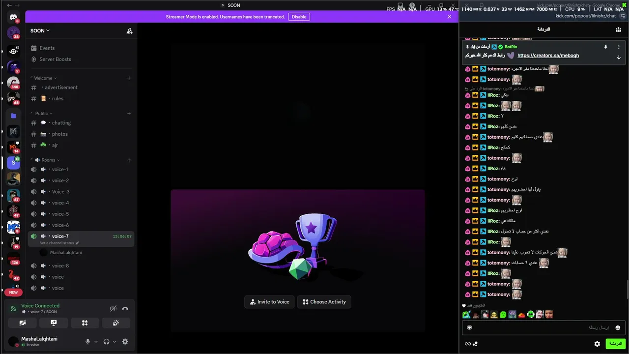The height and width of the screenshot is (354, 629).
Task: Select the S server icon
Action: [13, 162]
